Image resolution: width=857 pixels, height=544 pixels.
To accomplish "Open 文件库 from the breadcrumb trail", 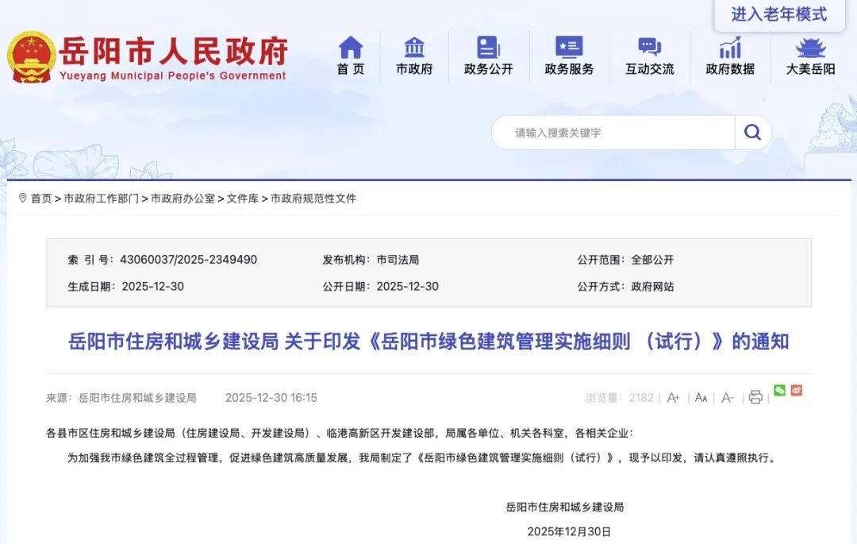I will 243,199.
